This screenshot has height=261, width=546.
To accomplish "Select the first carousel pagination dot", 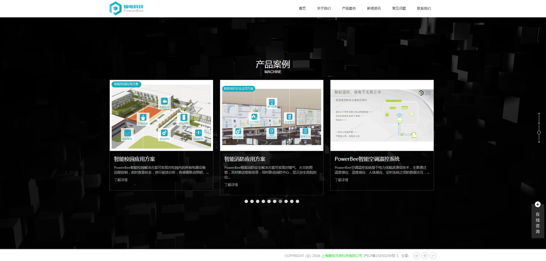I will tap(246, 201).
